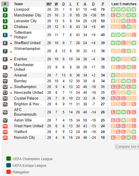
Task: Click the green up arrow beside Tottenham Hotspur
Action: coord(11,35)
